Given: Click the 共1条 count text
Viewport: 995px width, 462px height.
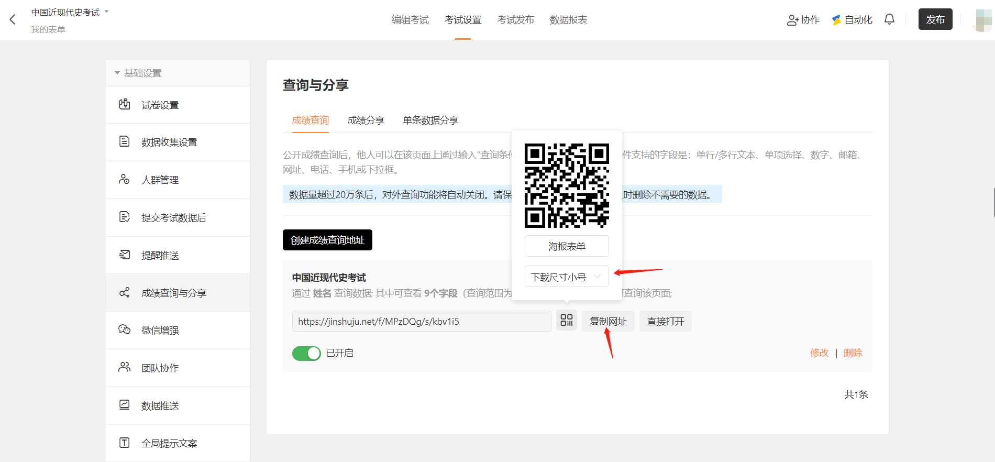Looking at the screenshot, I should tap(856, 394).
